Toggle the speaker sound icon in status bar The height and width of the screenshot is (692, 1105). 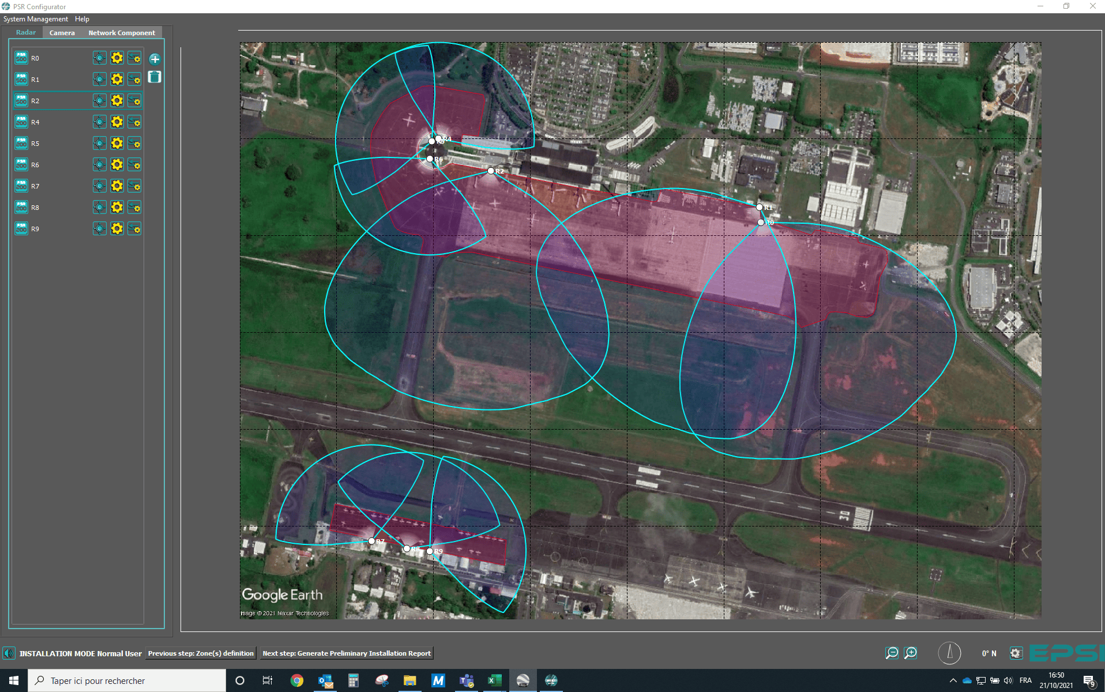click(9, 653)
